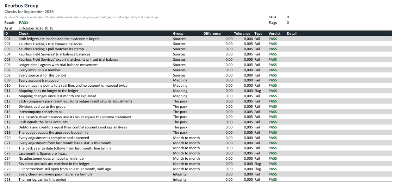Select the Difference column header
Viewport: 398px width, 186px height.
tap(212, 33)
